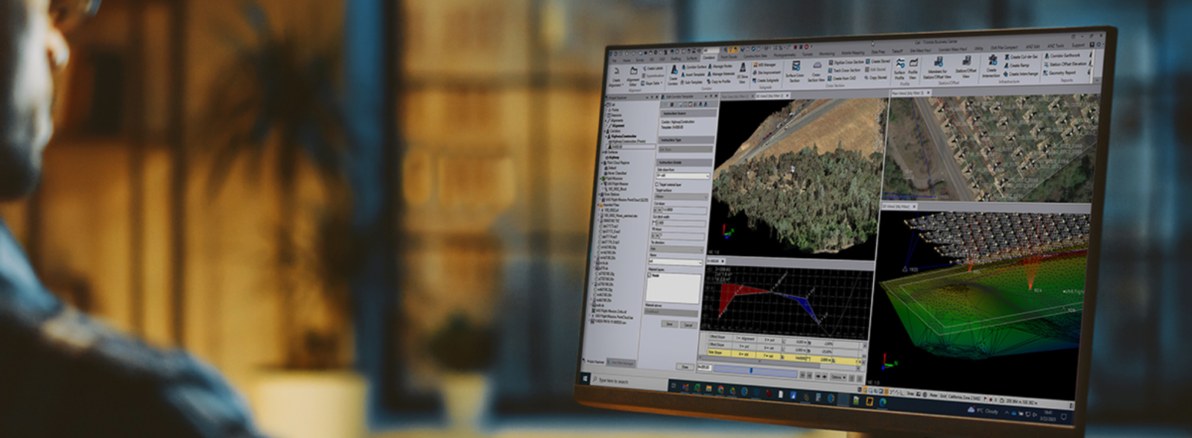
Task: Expand the Slope Table dropdown in ribbon
Action: coord(653,83)
